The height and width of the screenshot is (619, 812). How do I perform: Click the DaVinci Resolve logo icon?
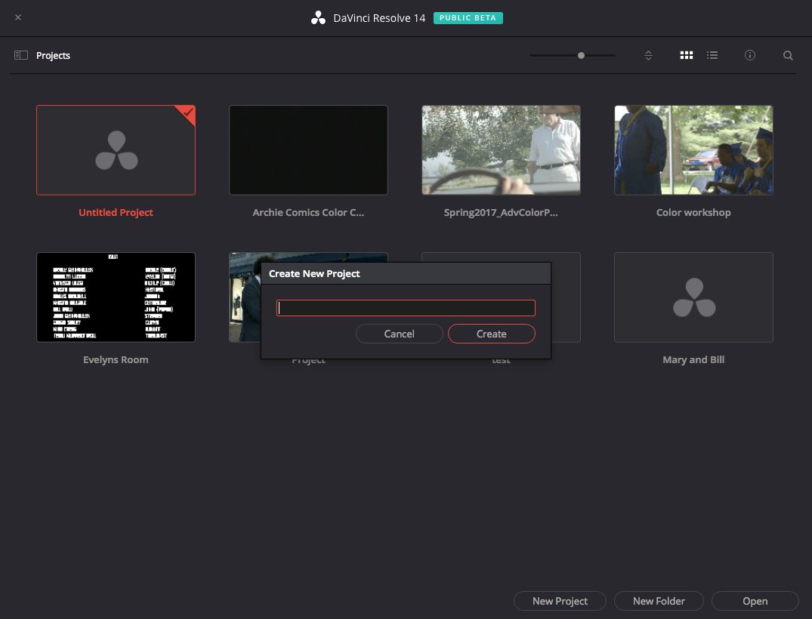pyautogui.click(x=318, y=17)
